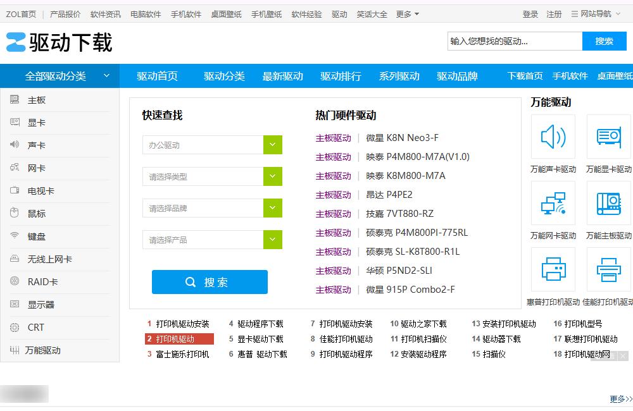Viewport: 633px width, 411px height.
Task: Click the driver search input field
Action: [x=514, y=41]
